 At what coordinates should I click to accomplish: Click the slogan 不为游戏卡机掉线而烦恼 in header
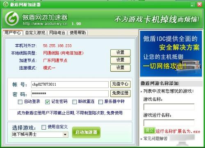click(157, 19)
